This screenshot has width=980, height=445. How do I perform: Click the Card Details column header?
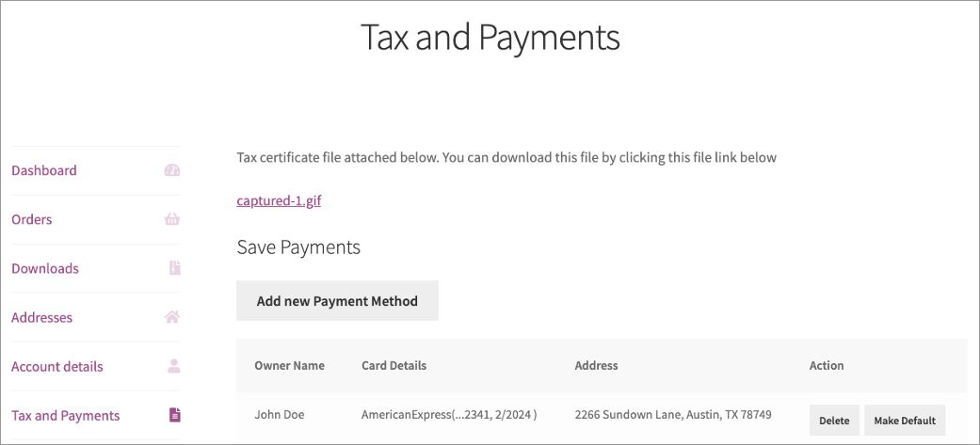394,366
